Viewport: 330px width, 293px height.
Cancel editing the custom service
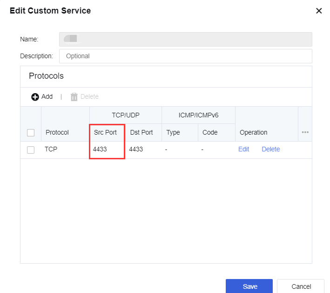click(301, 286)
